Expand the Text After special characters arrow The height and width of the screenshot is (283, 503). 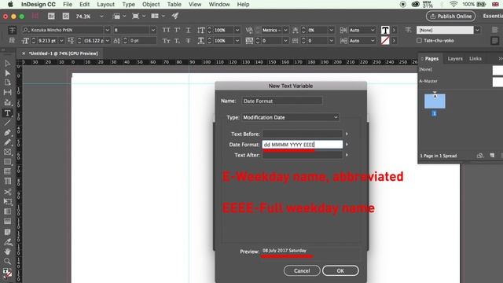click(x=347, y=155)
